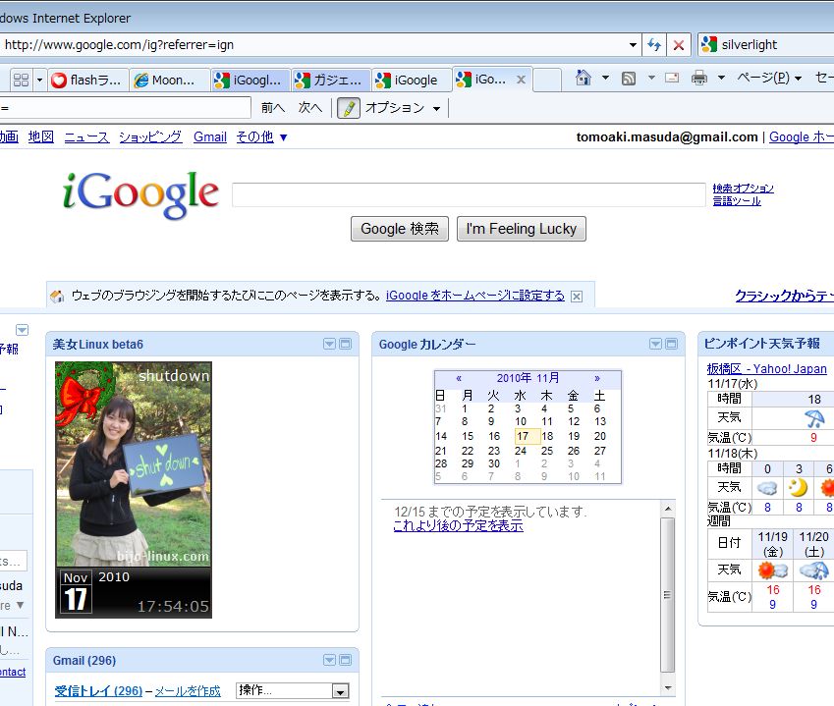Click the highlighter pencil icon in find bar
The width and height of the screenshot is (834, 706).
tap(348, 108)
